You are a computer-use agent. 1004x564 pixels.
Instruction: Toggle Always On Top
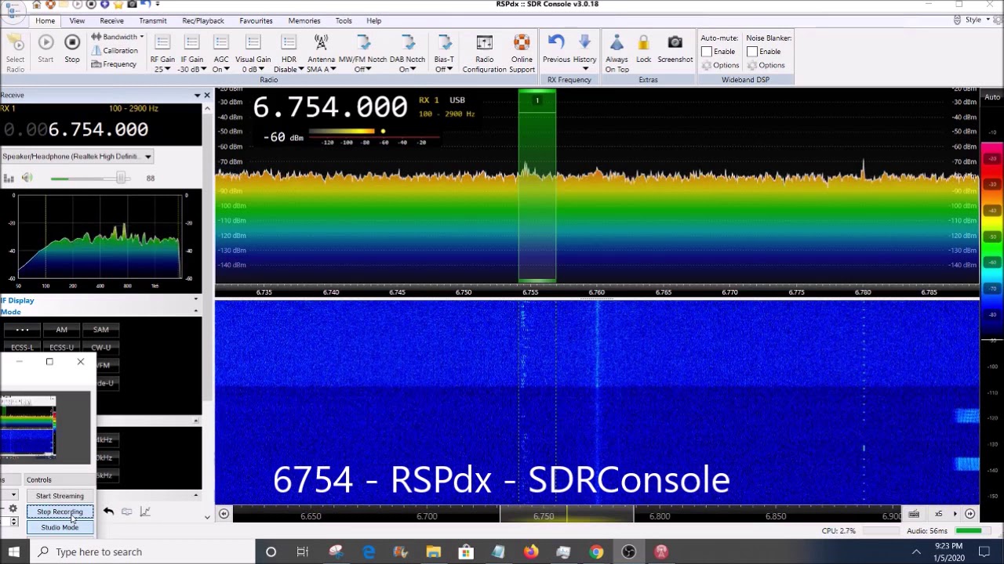pyautogui.click(x=617, y=55)
